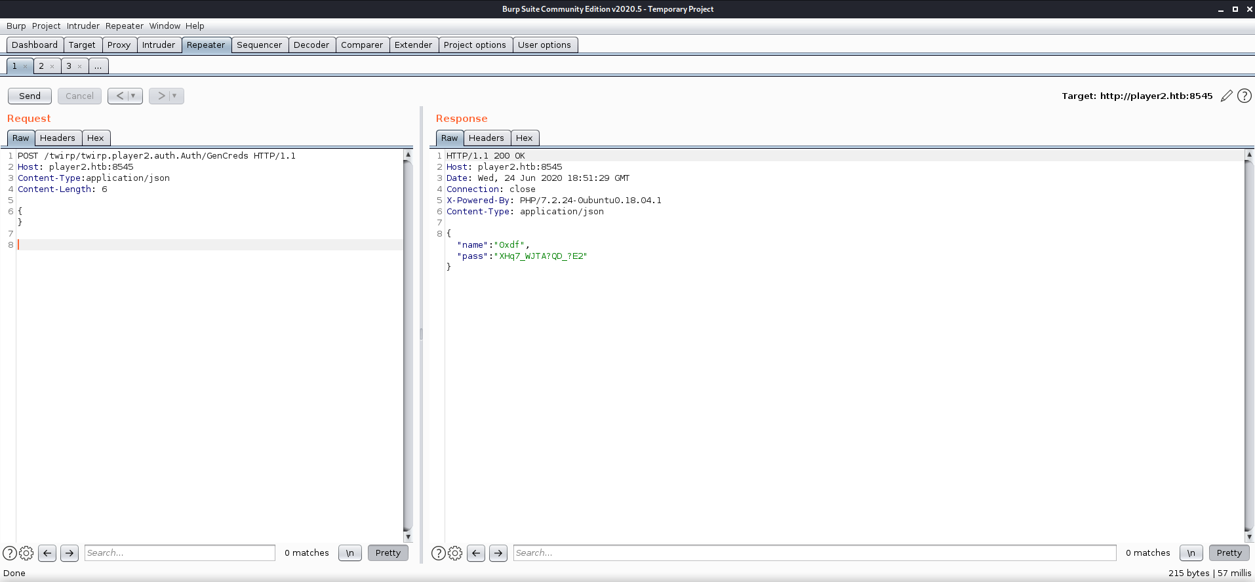
Task: Open request panel settings gear icon
Action: click(26, 553)
